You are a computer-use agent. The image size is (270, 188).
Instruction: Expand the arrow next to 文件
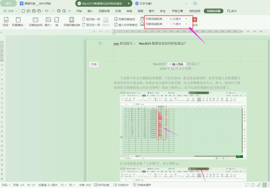click(x=17, y=11)
